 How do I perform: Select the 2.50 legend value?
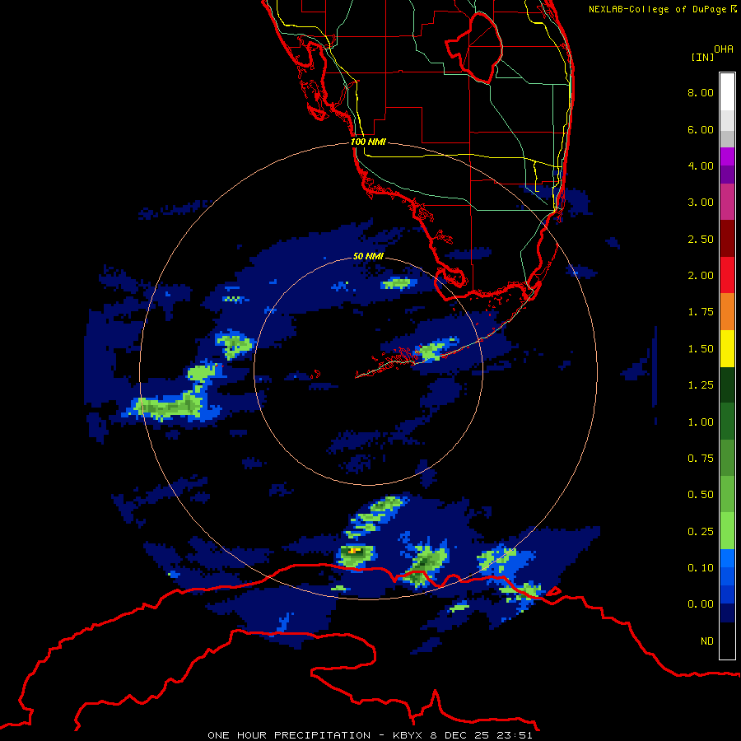pyautogui.click(x=701, y=239)
